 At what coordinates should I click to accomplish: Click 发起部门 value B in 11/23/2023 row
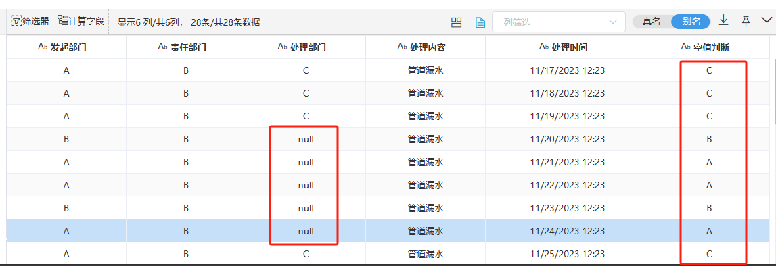point(66,208)
